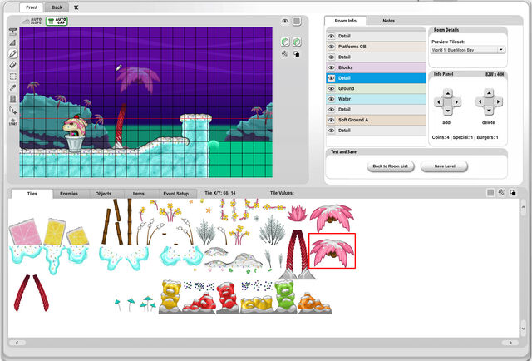Hide the Ground layer
The height and width of the screenshot is (361, 532).
(332, 89)
